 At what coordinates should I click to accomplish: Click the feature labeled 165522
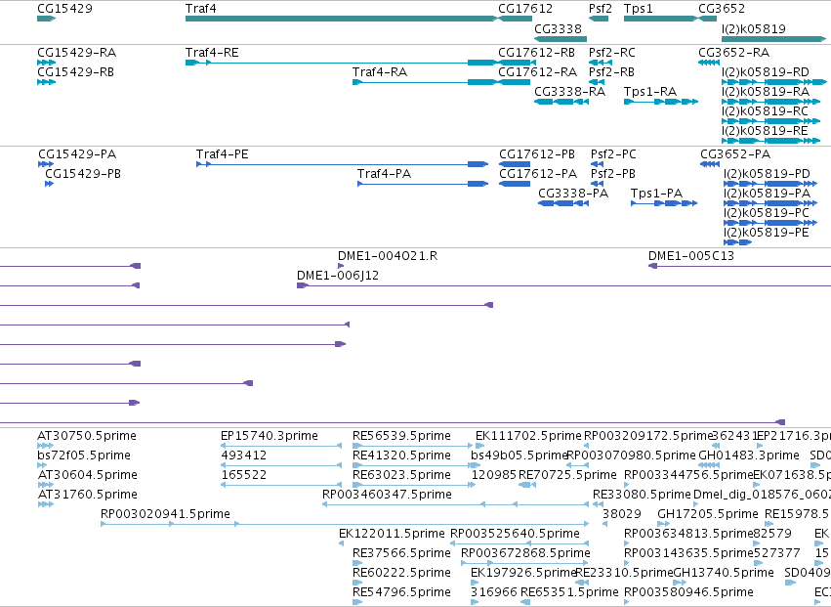(281, 485)
